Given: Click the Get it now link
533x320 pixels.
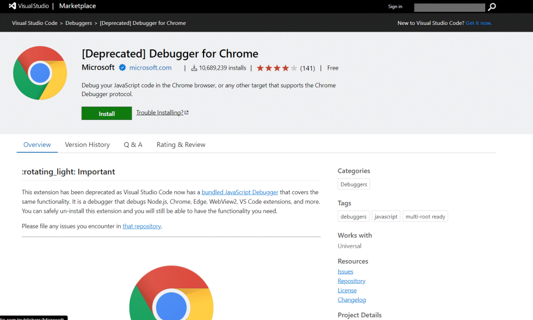Looking at the screenshot, I should pyautogui.click(x=479, y=23).
